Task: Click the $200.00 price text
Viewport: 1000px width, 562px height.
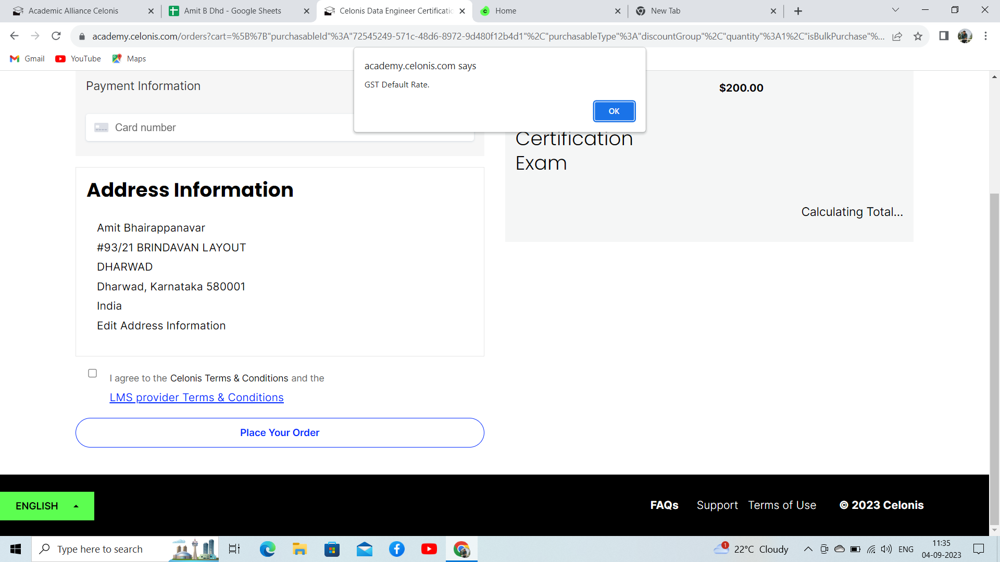Action: pyautogui.click(x=741, y=88)
